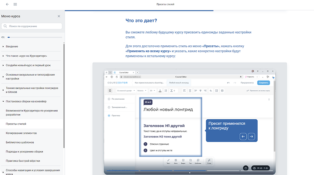This screenshot has height=175, width=314.
Task: Select the «Любой новый лонгрид» breadcrumb tab
Action: coord(179,83)
